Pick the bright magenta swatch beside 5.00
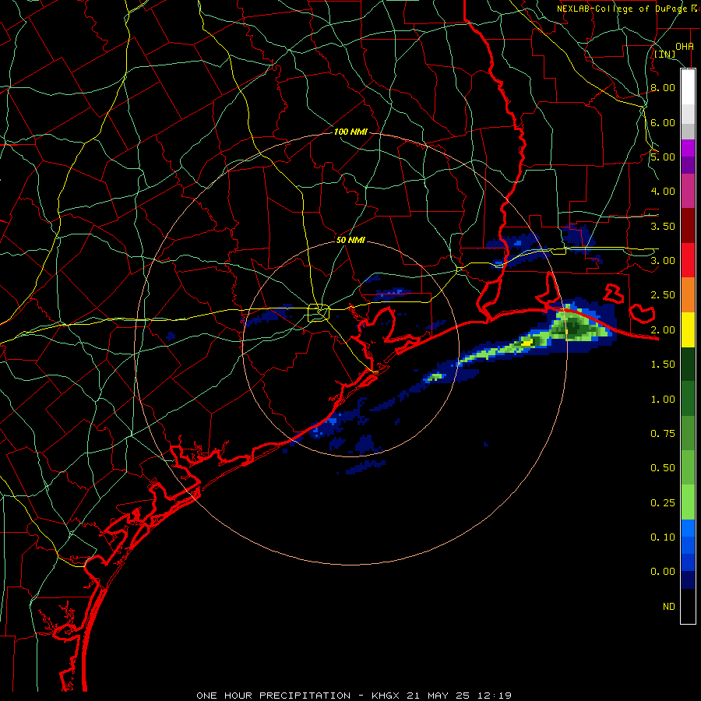Screen dimensions: 701x701 688,148
